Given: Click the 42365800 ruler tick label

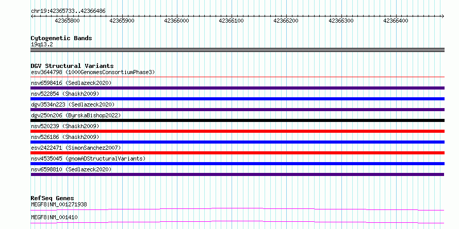Looking at the screenshot, I should (67, 21).
